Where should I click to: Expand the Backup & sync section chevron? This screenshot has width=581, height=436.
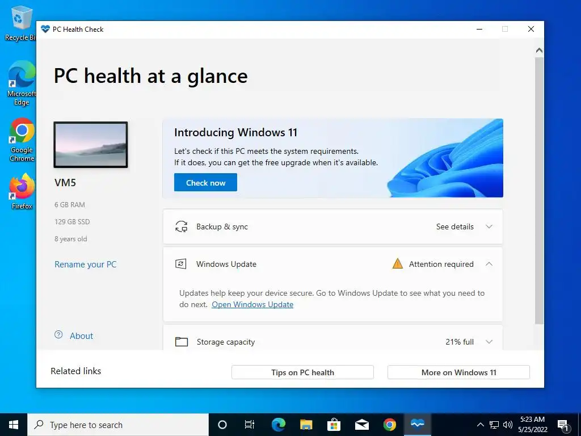[x=489, y=227]
